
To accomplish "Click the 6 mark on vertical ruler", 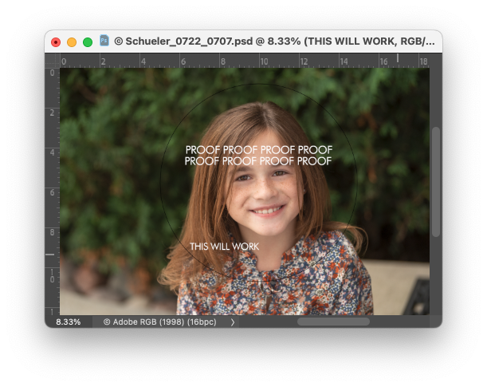I will tap(52, 193).
